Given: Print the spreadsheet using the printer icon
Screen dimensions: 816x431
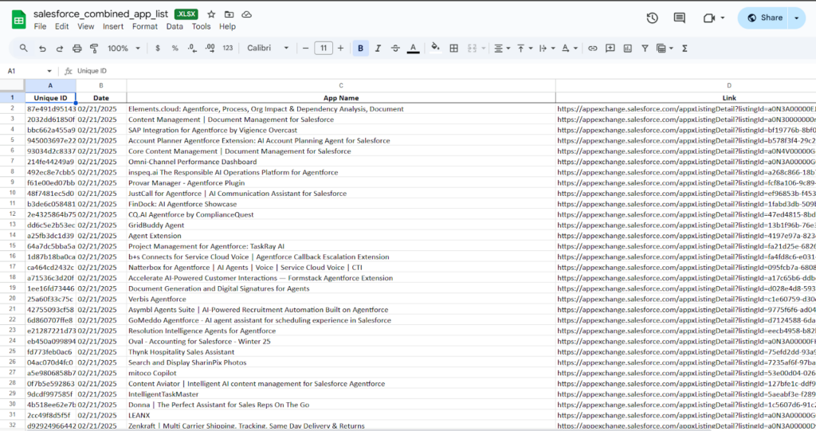Looking at the screenshot, I should click(77, 49).
